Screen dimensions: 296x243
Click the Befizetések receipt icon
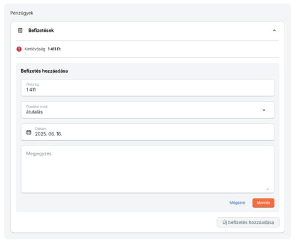pos(20,31)
